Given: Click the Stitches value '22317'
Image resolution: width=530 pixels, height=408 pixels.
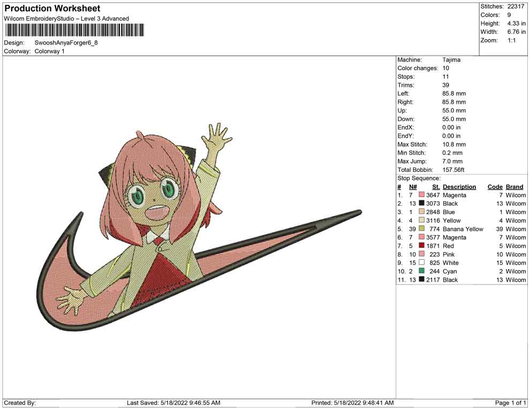Looking at the screenshot, I should point(516,6).
